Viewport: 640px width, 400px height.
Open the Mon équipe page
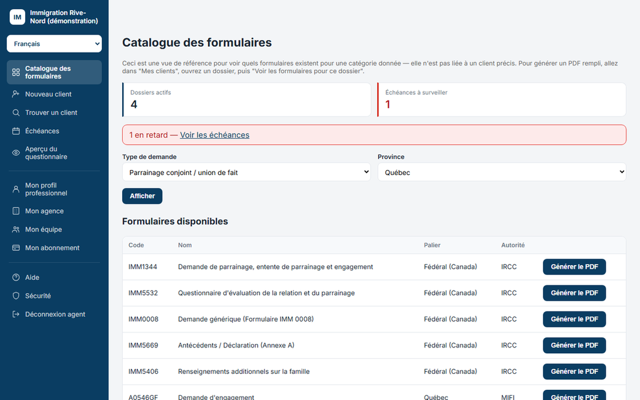(54, 229)
